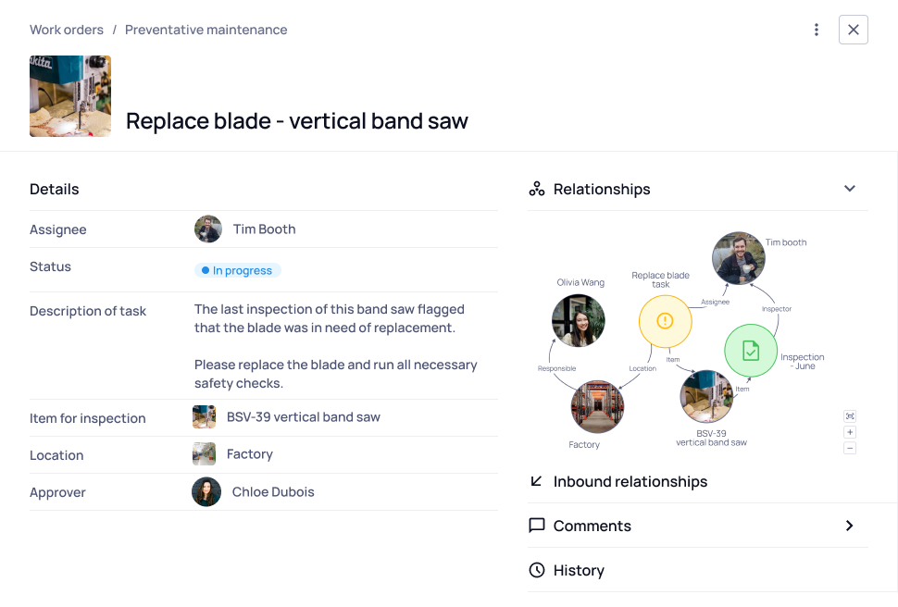Open the three-dot more options menu
898x607 pixels.
[816, 30]
